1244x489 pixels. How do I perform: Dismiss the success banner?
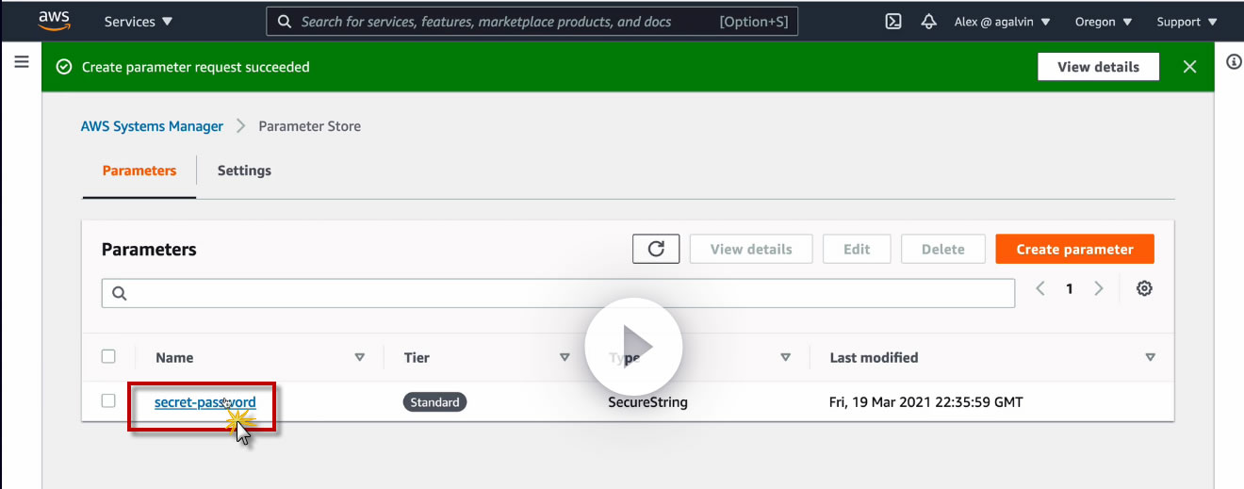[x=1189, y=67]
